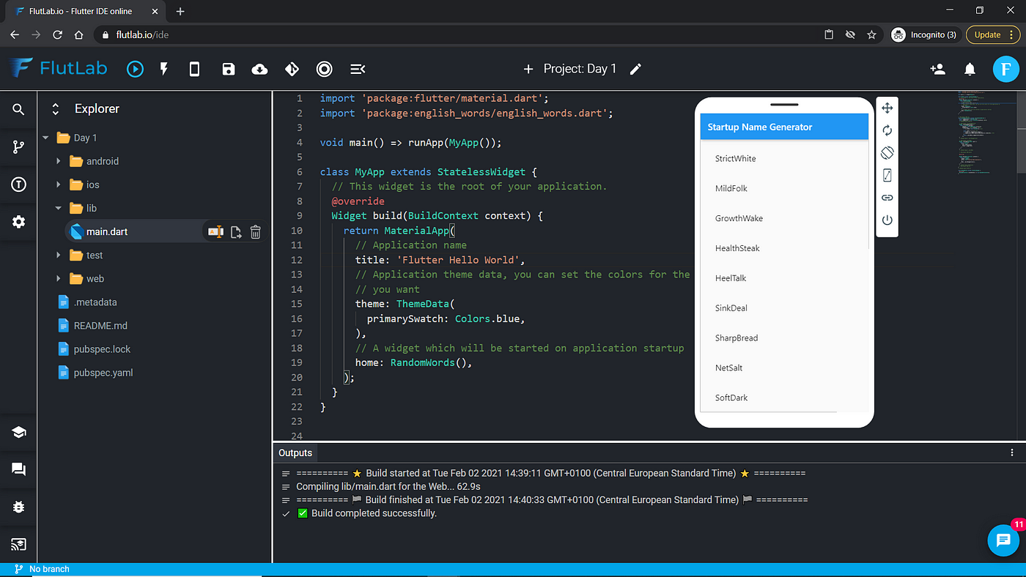Image resolution: width=1026 pixels, height=577 pixels.
Task: Switch to FlutLab.io browser tab
Action: click(x=84, y=11)
